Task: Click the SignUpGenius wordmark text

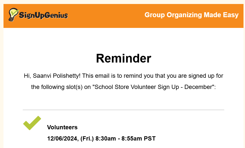Action: click(43, 15)
